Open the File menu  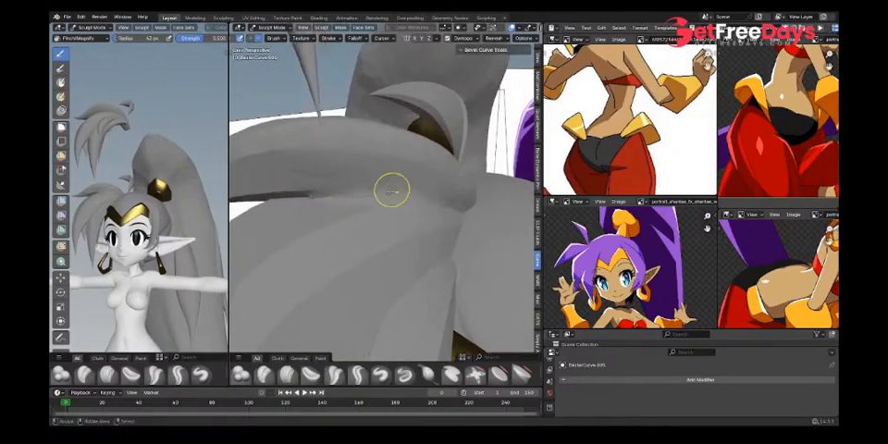click(x=68, y=17)
